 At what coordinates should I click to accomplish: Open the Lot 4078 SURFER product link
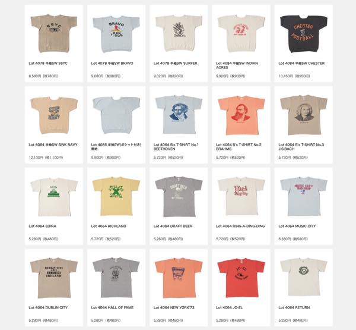pos(175,63)
